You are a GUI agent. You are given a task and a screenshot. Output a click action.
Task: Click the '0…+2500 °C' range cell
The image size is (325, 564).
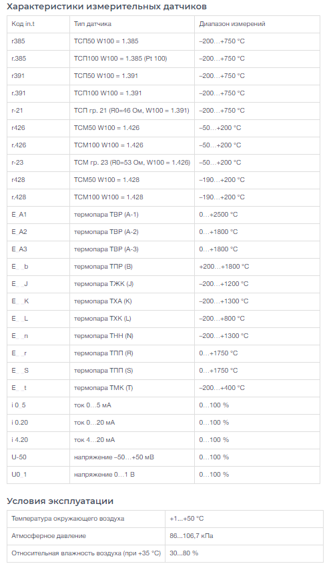coord(257,215)
